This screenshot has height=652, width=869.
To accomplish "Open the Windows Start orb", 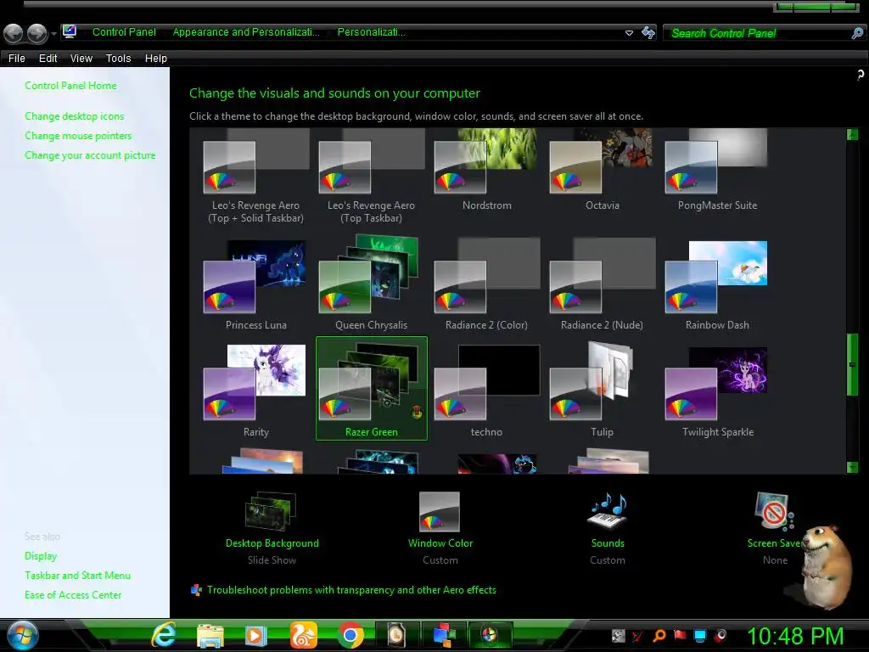I will 23,635.
